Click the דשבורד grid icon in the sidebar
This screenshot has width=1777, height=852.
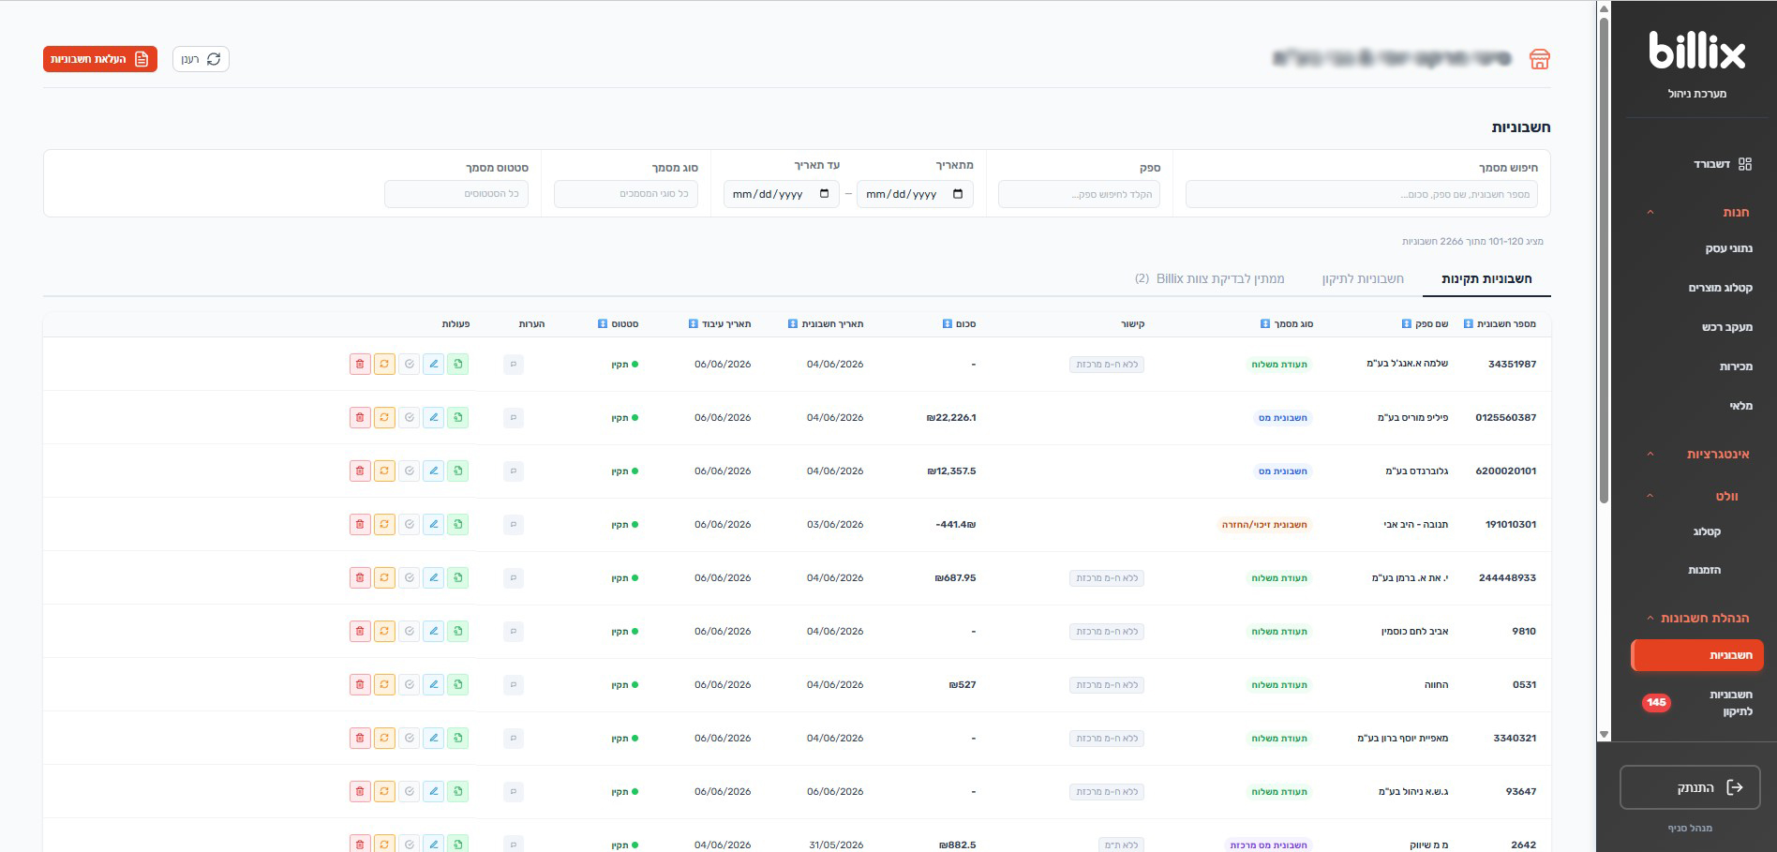(1744, 164)
